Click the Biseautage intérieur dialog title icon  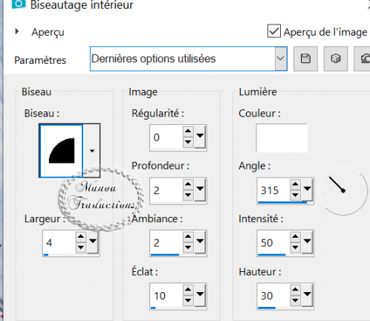(x=19, y=4)
